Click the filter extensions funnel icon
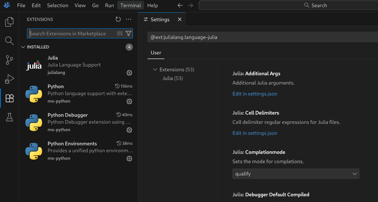The height and width of the screenshot is (202, 378). click(x=129, y=33)
